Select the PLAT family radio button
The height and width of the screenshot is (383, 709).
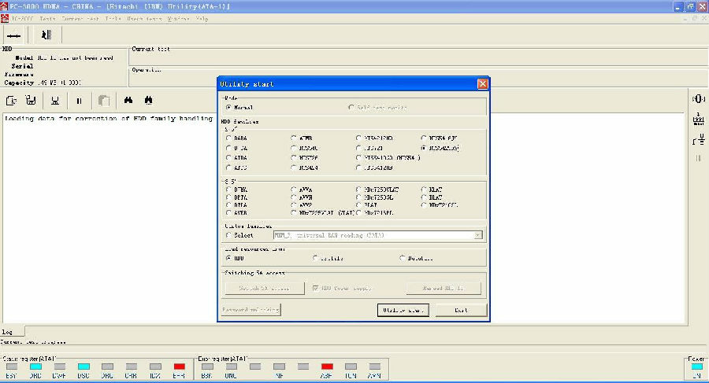[x=358, y=205]
